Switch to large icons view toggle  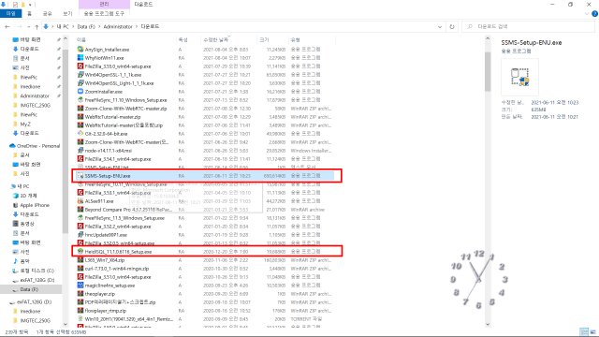(592, 331)
